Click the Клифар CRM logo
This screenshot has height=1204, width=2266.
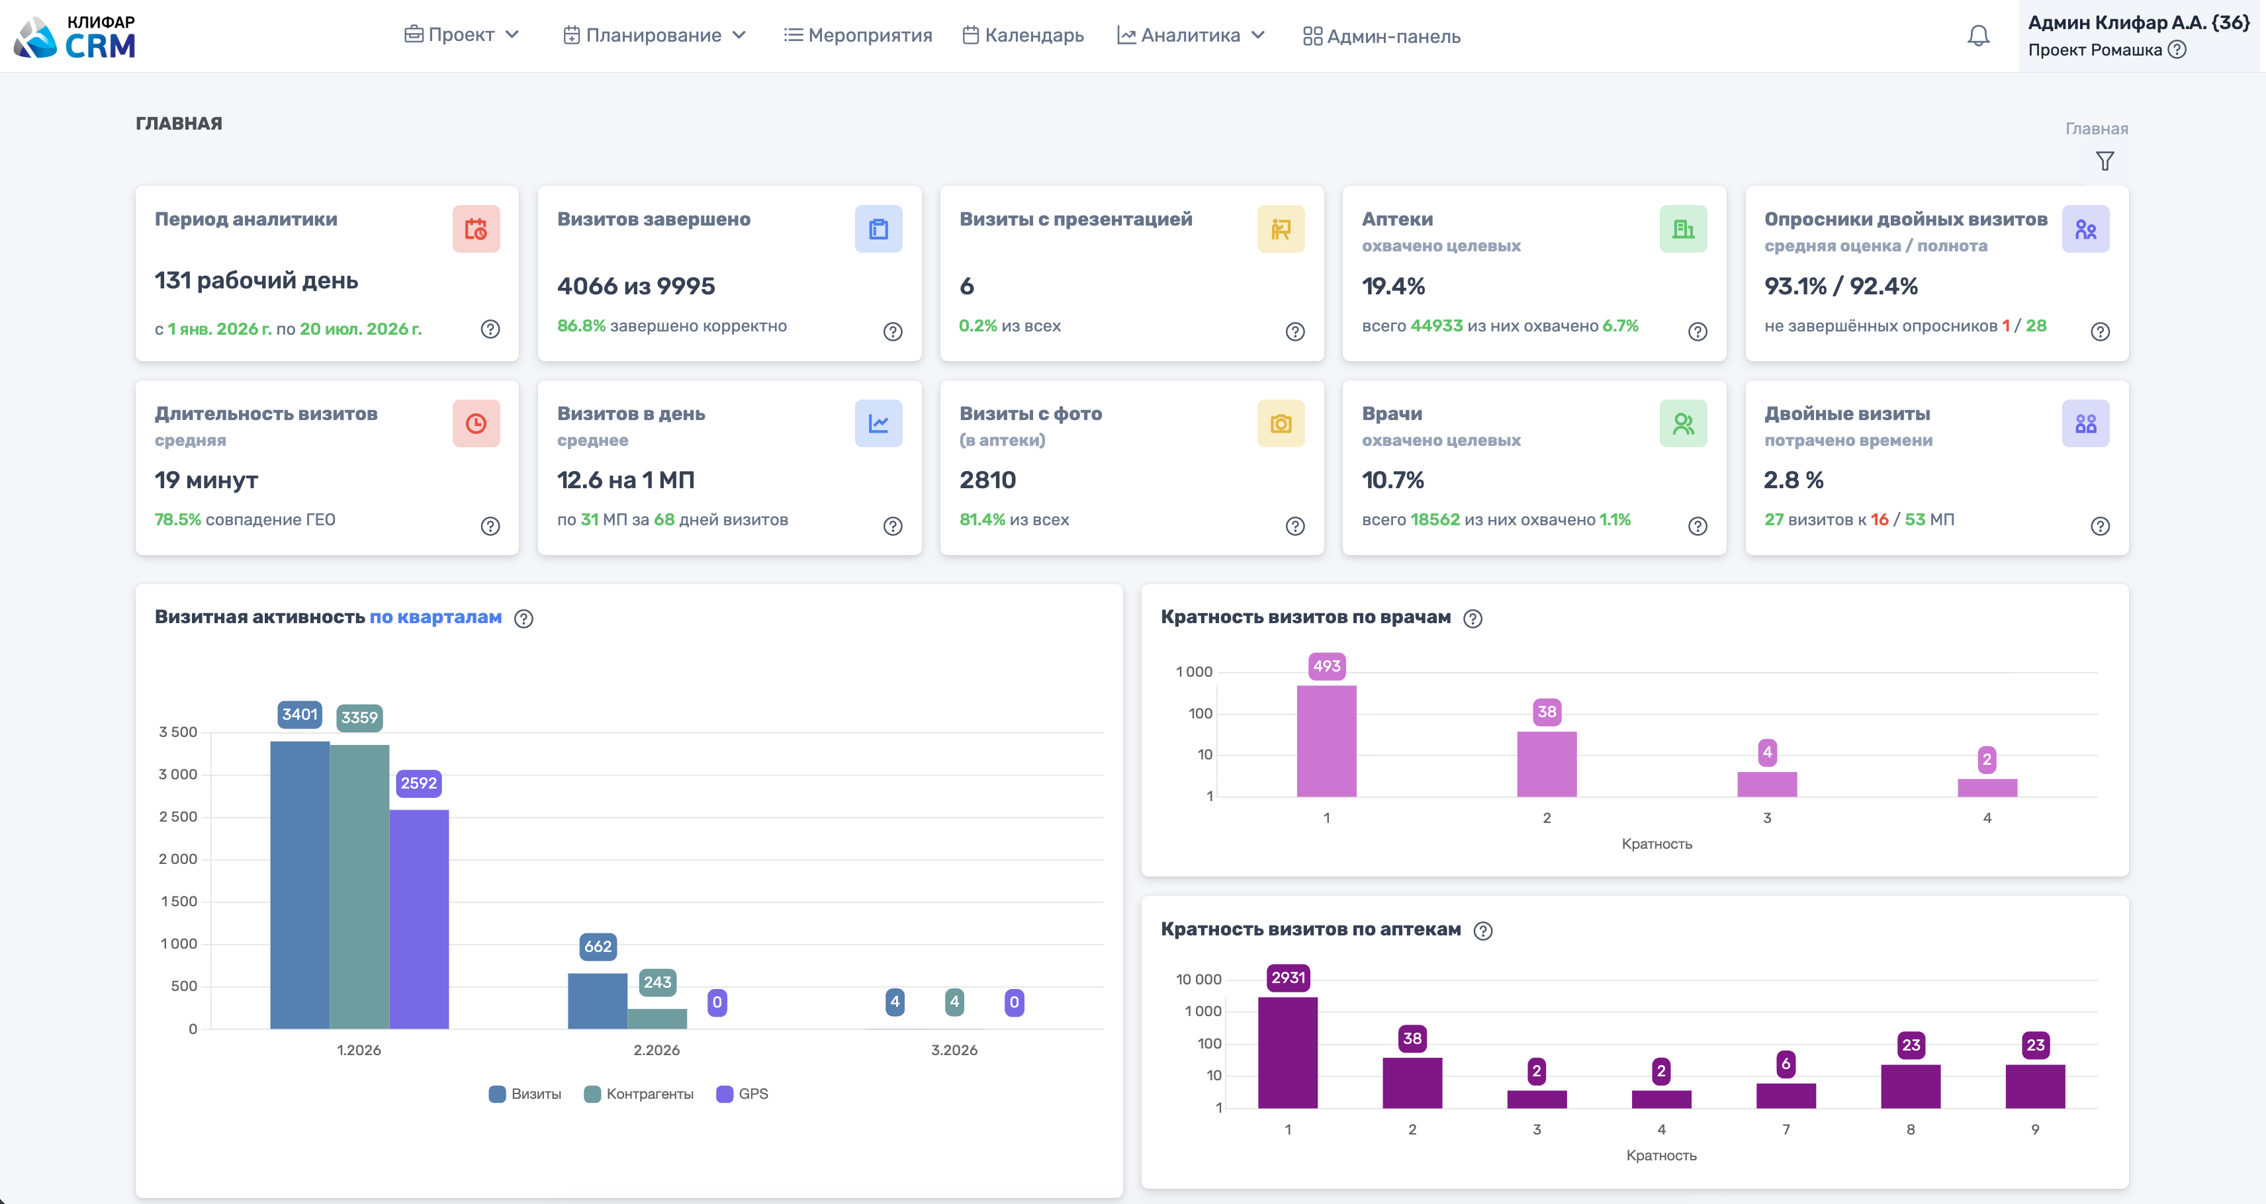(x=75, y=37)
